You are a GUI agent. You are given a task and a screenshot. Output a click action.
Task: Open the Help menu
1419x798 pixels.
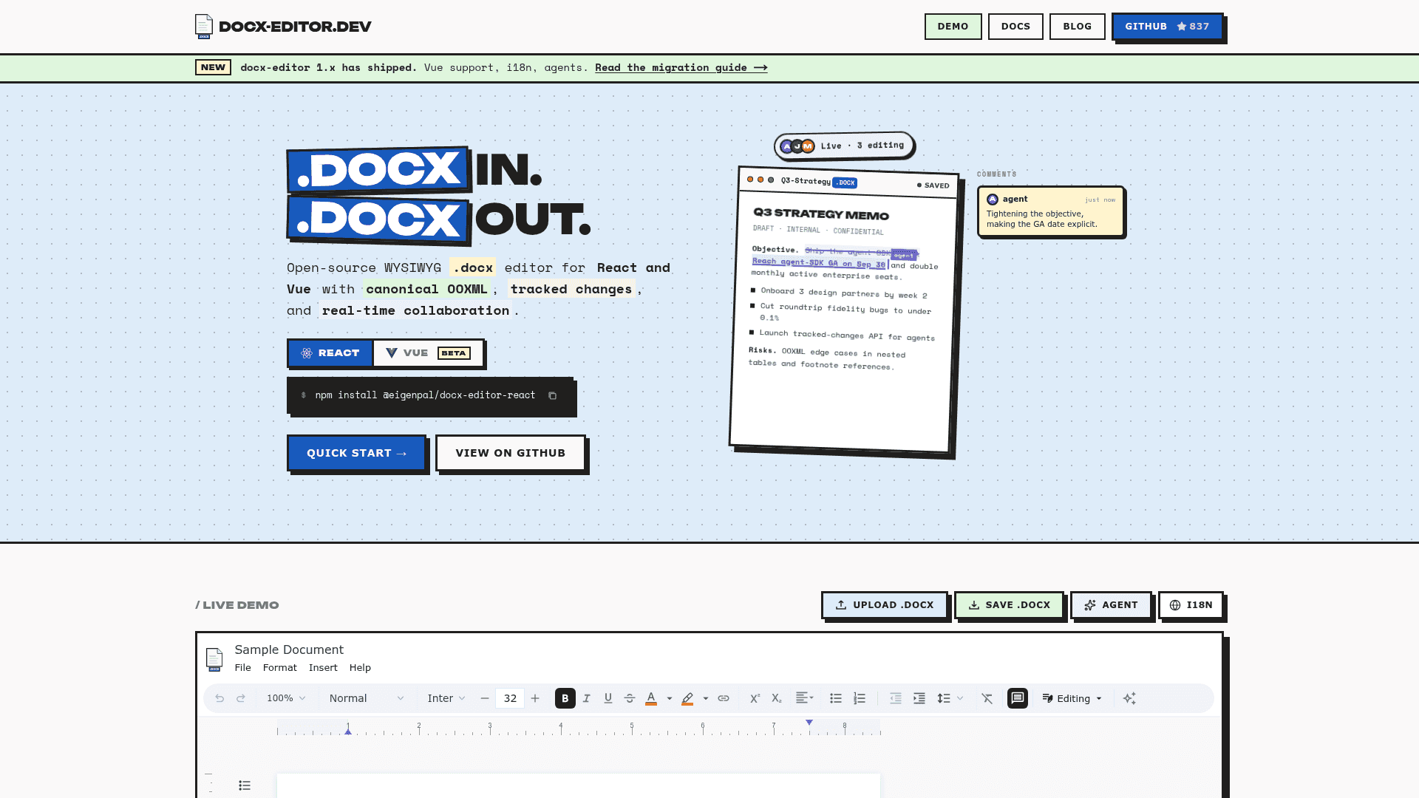[x=360, y=668]
